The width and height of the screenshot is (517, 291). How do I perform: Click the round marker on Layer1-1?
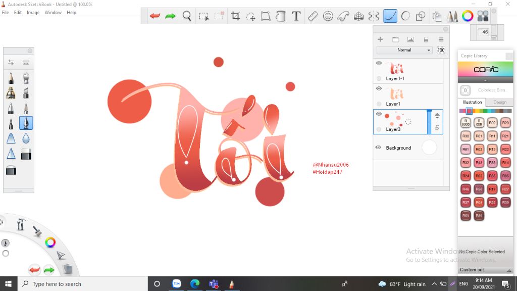[379, 78]
